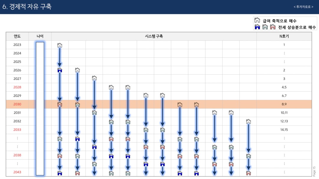Click the 'N호기' column header
Image resolution: width=319 pixels, height=179 pixels.
coord(284,36)
